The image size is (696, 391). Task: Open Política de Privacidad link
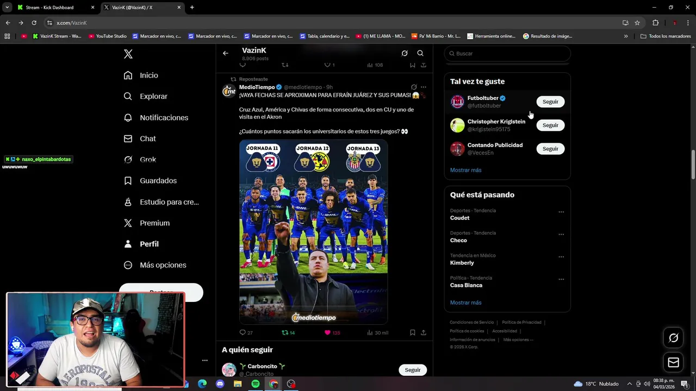[521, 323]
